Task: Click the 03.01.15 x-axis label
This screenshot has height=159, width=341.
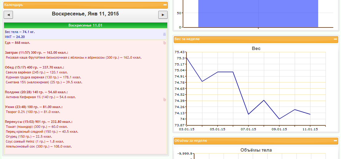Action: pyautogui.click(x=187, y=129)
